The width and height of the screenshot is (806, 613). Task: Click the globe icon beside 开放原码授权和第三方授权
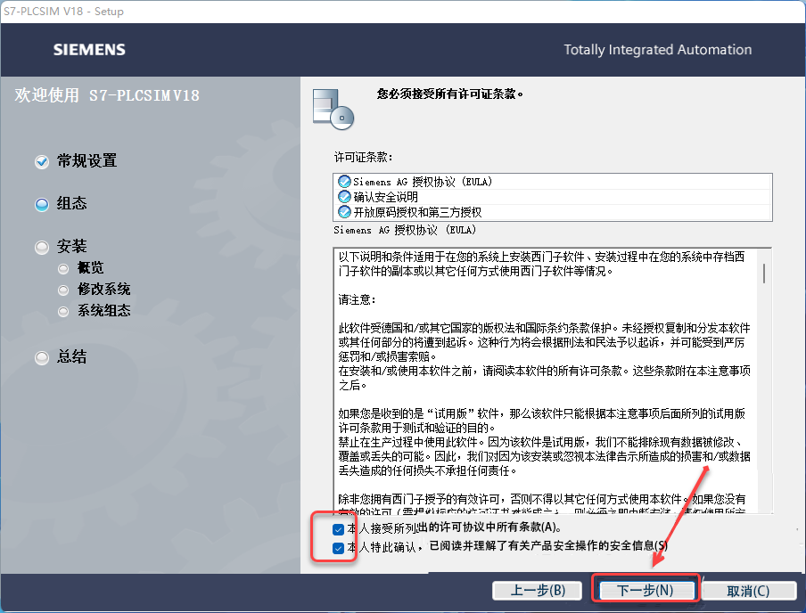click(342, 211)
